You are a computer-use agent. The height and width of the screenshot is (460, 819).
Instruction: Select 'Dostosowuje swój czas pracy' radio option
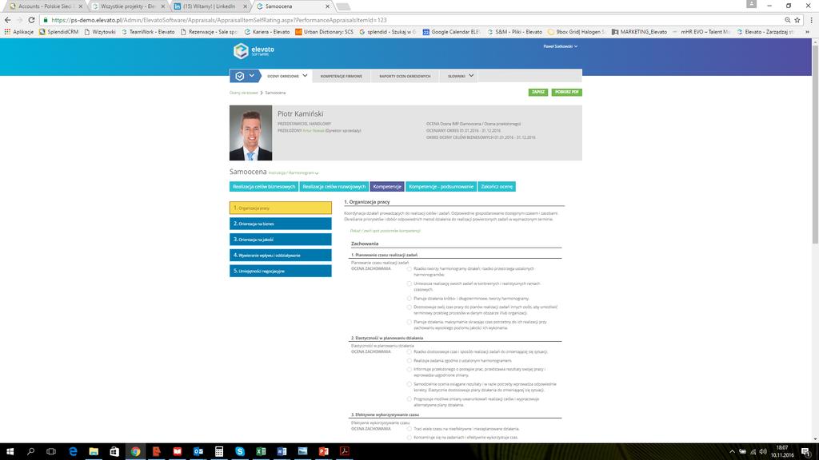[409, 307]
